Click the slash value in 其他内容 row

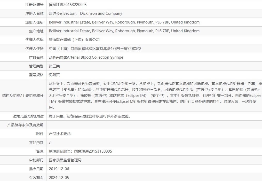pyautogui.click(x=50, y=143)
